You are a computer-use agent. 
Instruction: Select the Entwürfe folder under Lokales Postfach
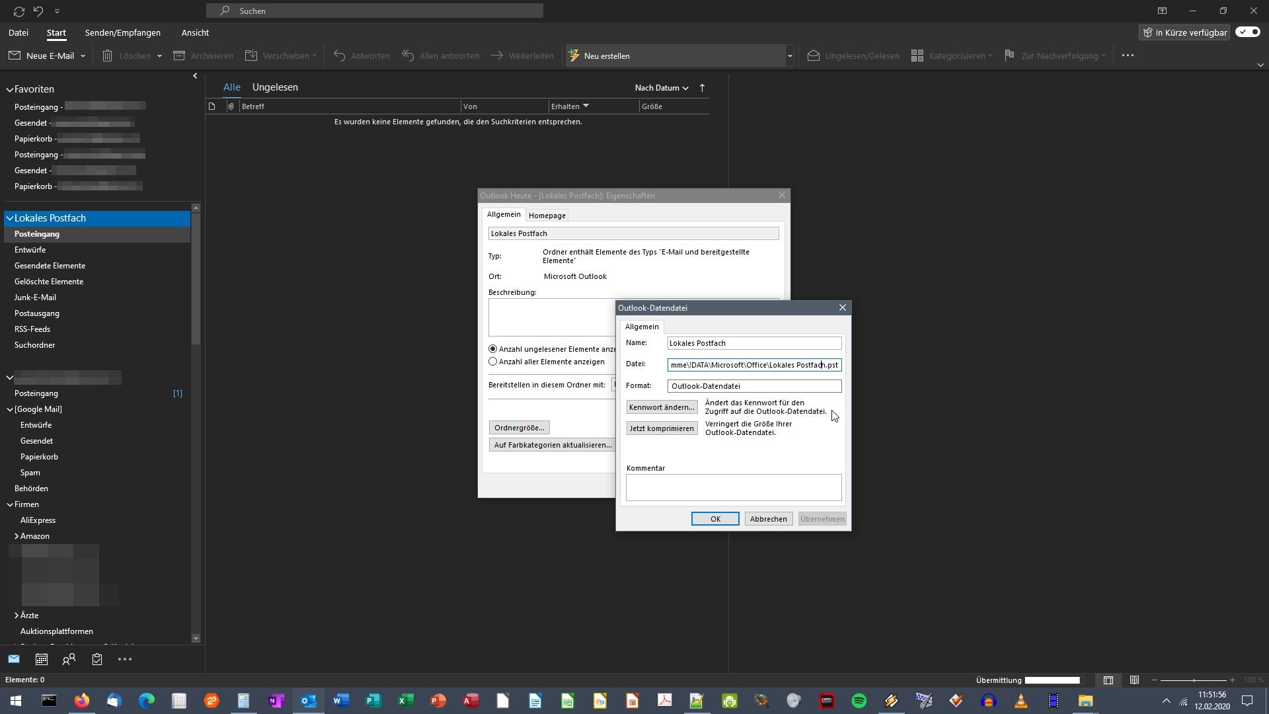click(x=30, y=250)
